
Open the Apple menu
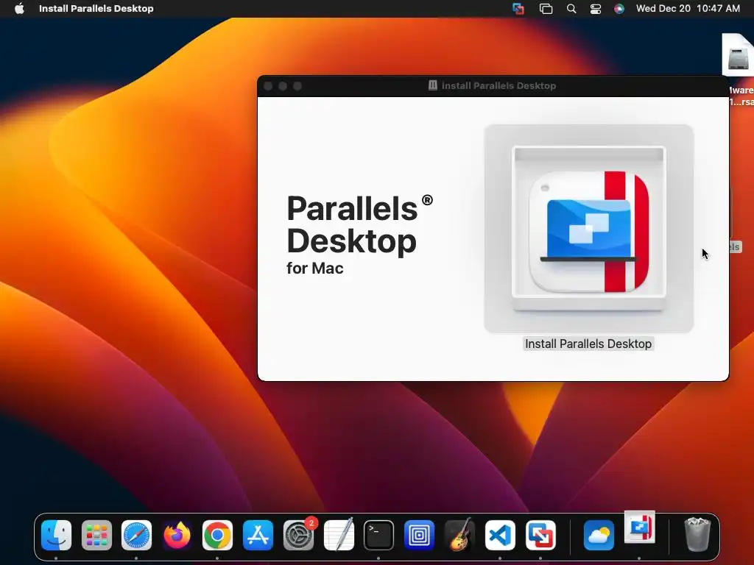[19, 8]
